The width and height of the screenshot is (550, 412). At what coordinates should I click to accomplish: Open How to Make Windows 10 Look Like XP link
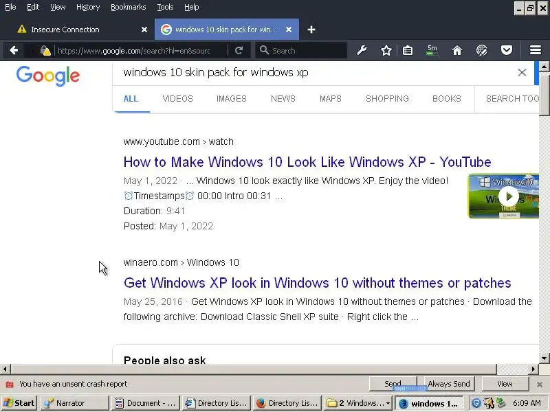pos(307,162)
